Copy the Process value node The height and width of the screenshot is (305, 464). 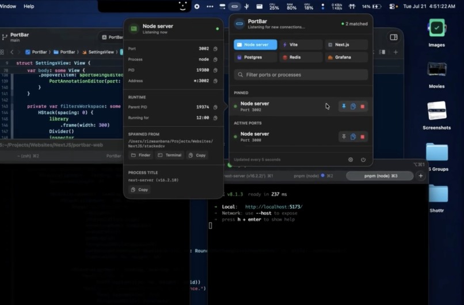click(x=215, y=59)
